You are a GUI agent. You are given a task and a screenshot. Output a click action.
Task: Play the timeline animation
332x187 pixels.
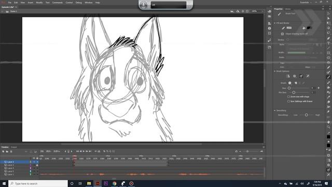84,151
